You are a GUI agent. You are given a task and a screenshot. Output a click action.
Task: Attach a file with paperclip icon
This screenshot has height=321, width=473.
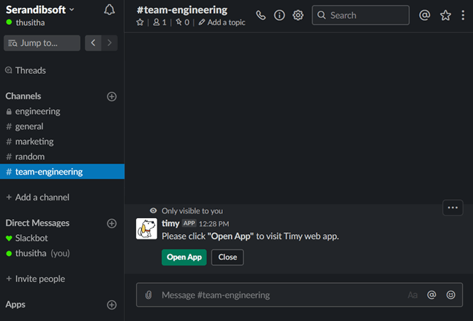[x=148, y=295]
